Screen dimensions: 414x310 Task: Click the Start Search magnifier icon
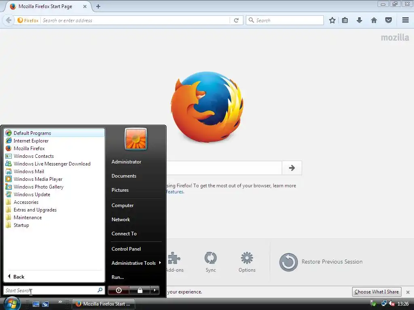(100, 290)
